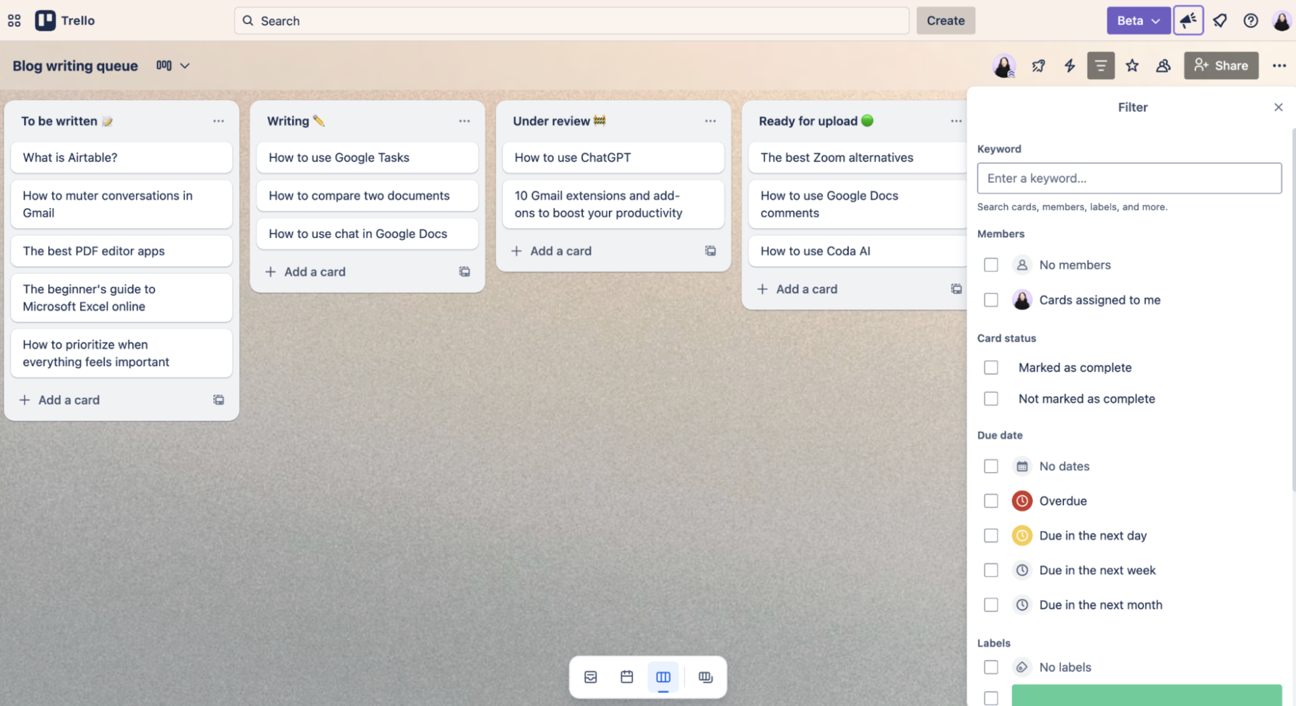Open the board visibility people icon
Image resolution: width=1296 pixels, height=706 pixels.
tap(1163, 65)
